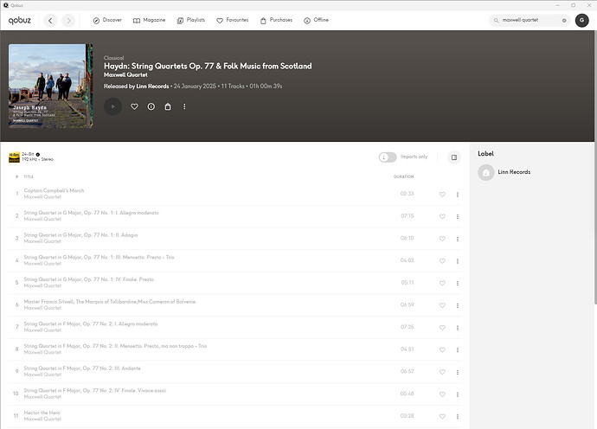Click the vertical scrollbar thumb

[x=595, y=168]
